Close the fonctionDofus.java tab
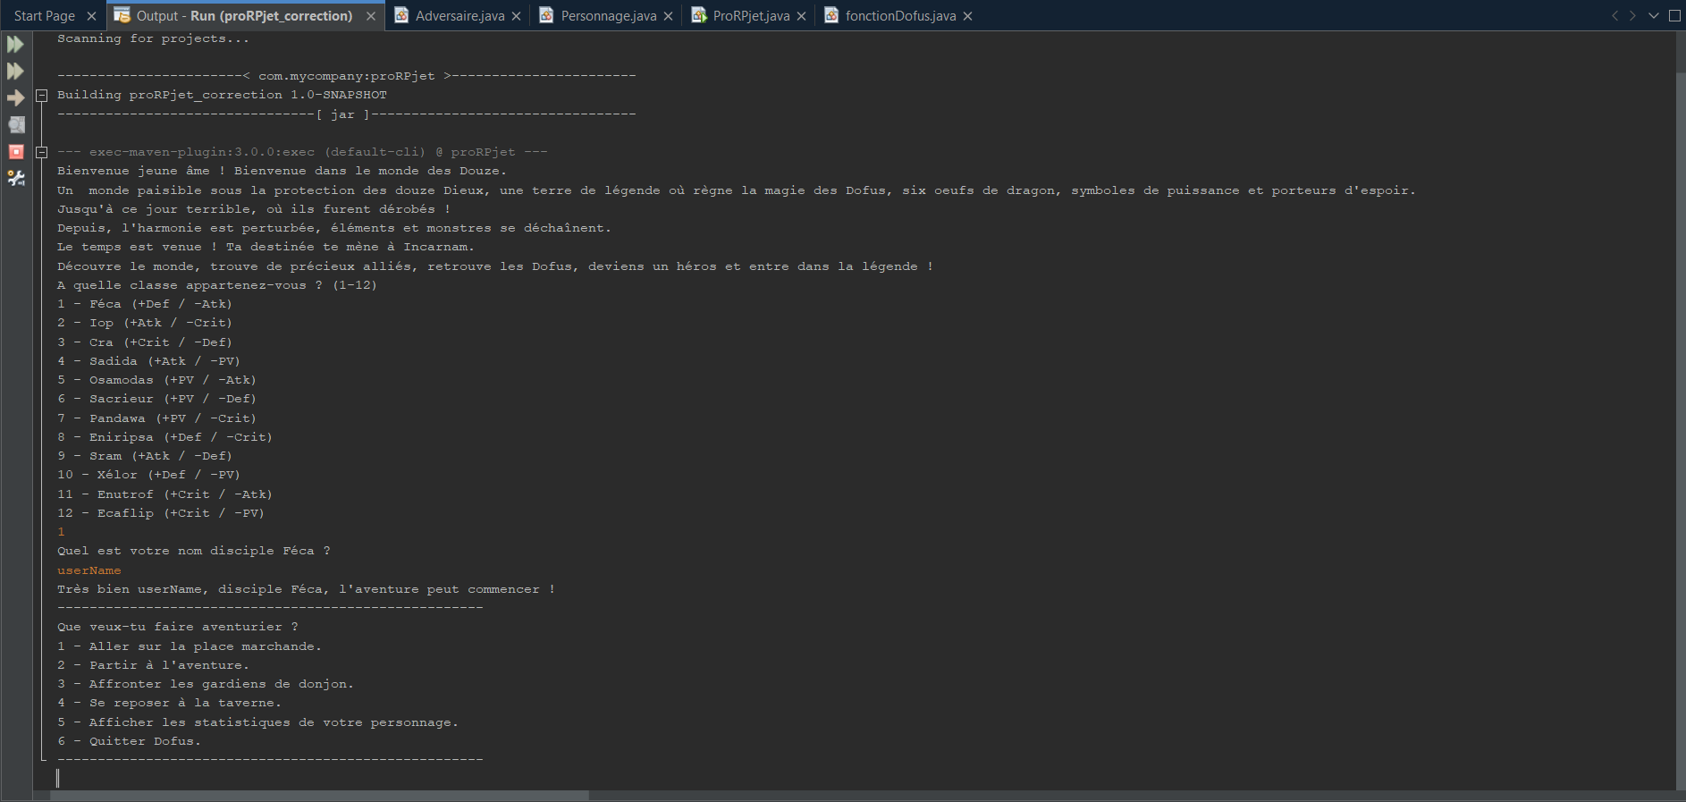 coord(967,16)
